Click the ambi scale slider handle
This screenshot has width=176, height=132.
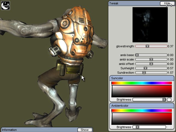click(x=151, y=59)
